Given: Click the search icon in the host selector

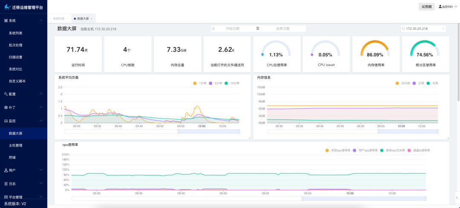Looking at the screenshot, I should [403, 28].
